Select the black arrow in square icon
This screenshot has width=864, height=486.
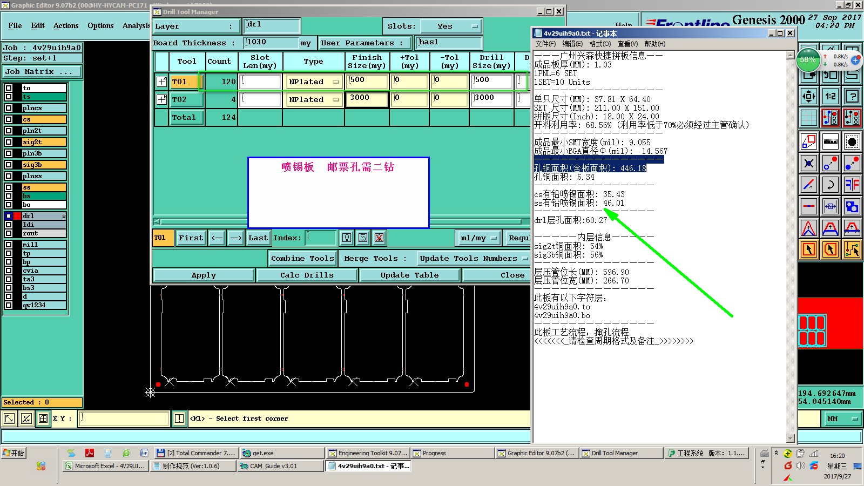tap(809, 249)
